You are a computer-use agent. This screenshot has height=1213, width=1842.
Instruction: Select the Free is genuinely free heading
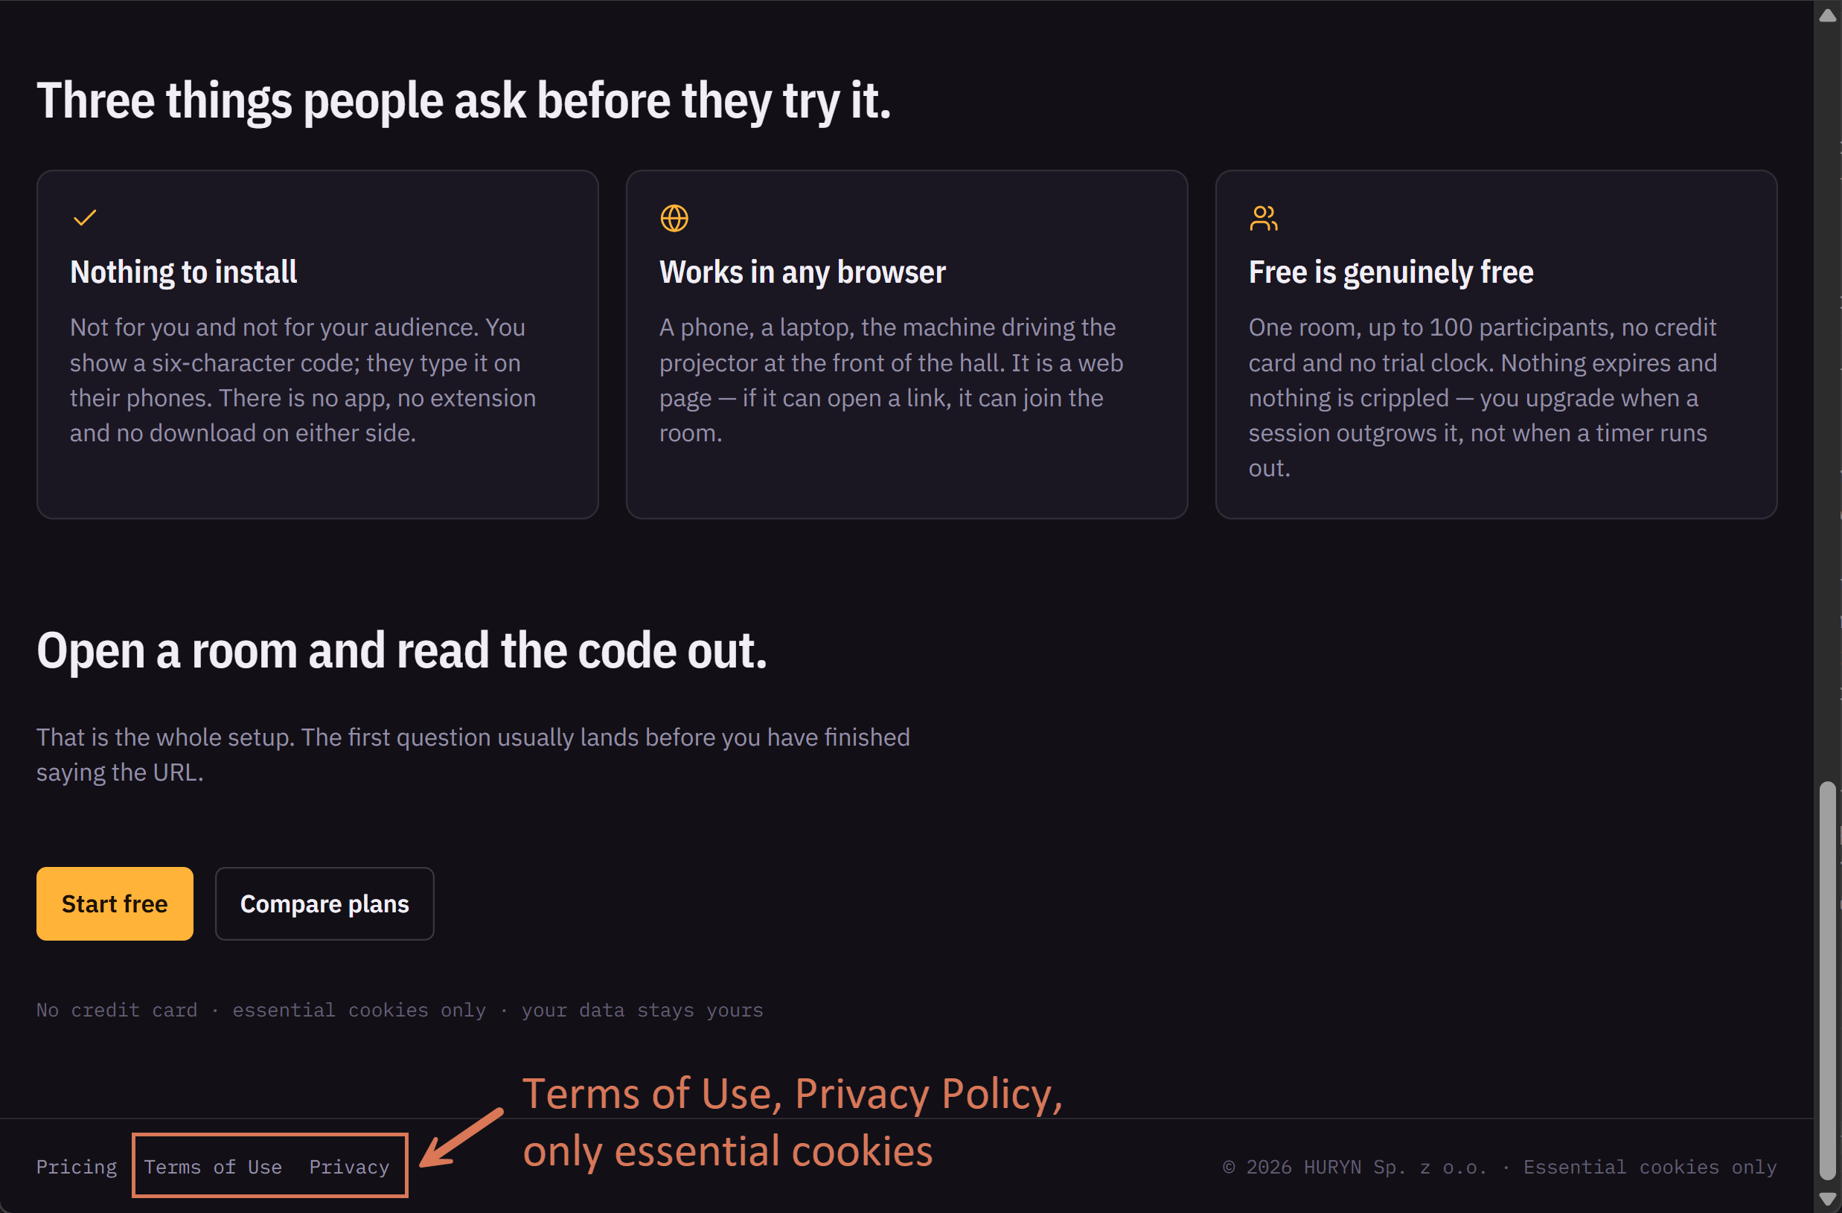(1391, 272)
